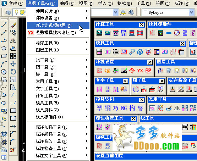Select 新功能视频教程 menu item
Screen dimensions: 197x161
point(58,26)
